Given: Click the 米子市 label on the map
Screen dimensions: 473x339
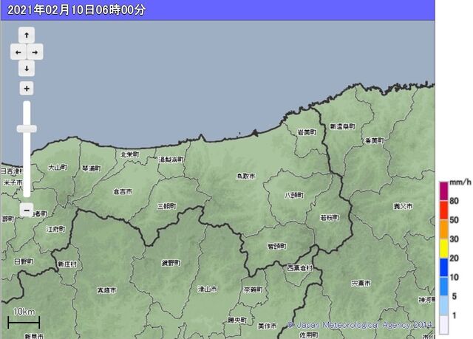Looking at the screenshot, I should tap(13, 182).
